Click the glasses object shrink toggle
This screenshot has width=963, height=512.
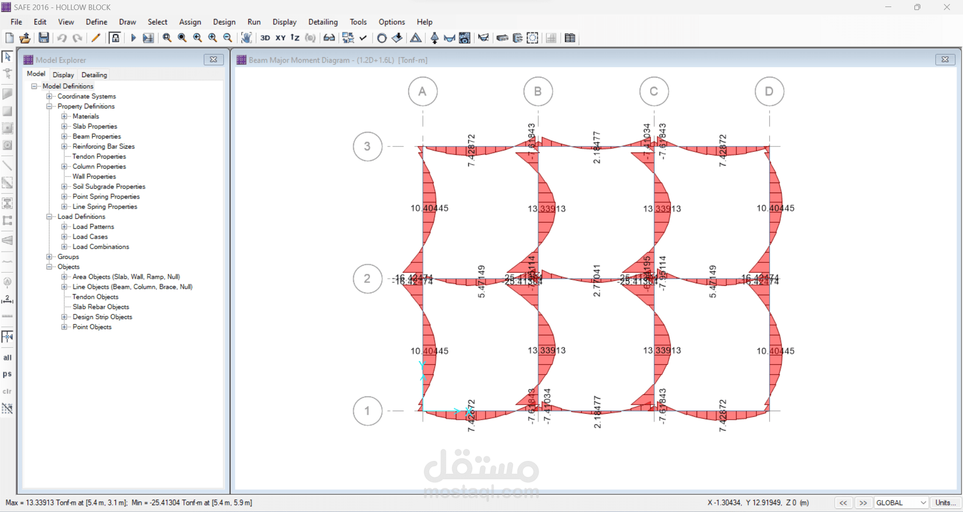pyautogui.click(x=329, y=38)
